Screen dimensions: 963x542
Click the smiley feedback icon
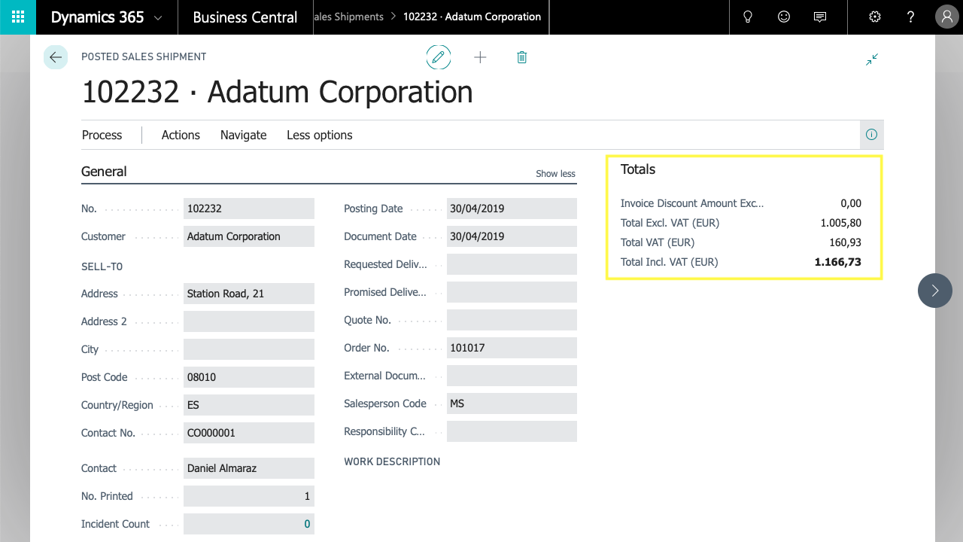[784, 17]
